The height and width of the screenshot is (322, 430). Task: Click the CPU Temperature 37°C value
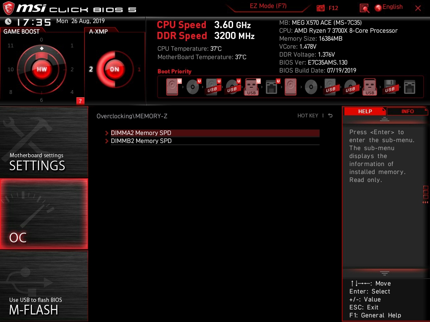pos(216,49)
